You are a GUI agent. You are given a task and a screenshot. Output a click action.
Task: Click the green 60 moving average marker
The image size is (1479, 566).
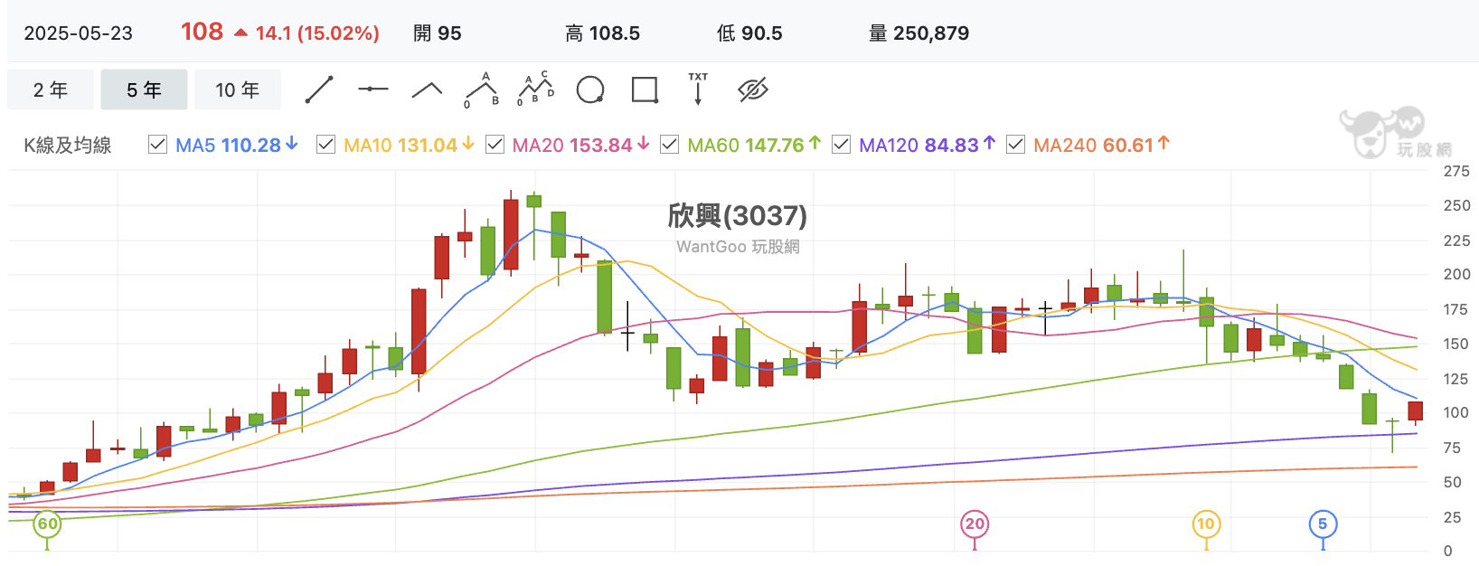tap(47, 524)
